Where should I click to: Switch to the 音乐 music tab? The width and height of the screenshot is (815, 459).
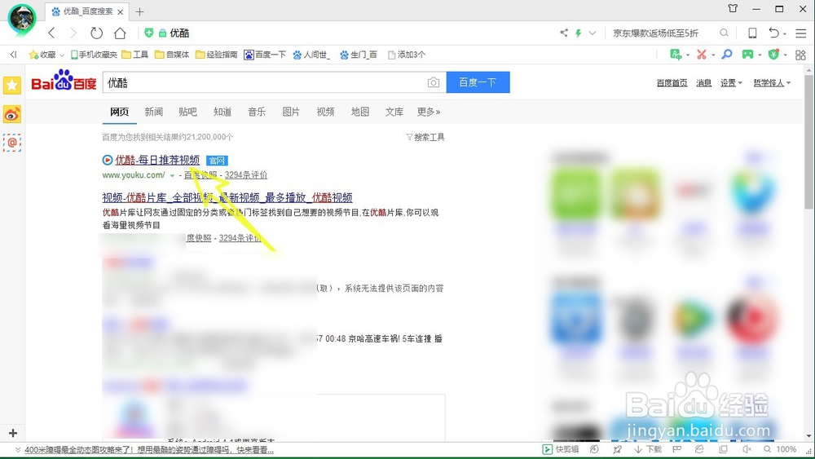[257, 112]
